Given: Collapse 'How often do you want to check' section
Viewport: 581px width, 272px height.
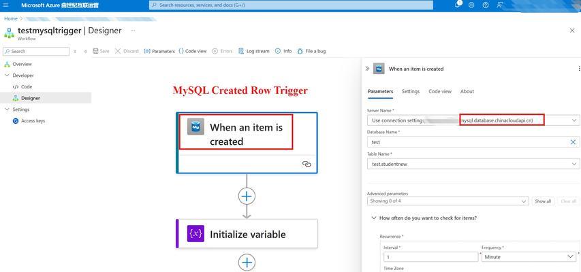Looking at the screenshot, I should click(374, 218).
